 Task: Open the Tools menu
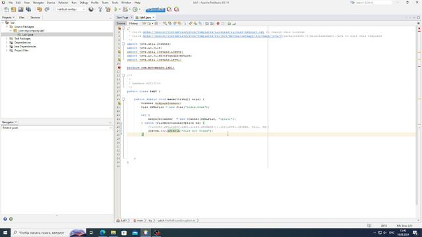click(x=115, y=3)
